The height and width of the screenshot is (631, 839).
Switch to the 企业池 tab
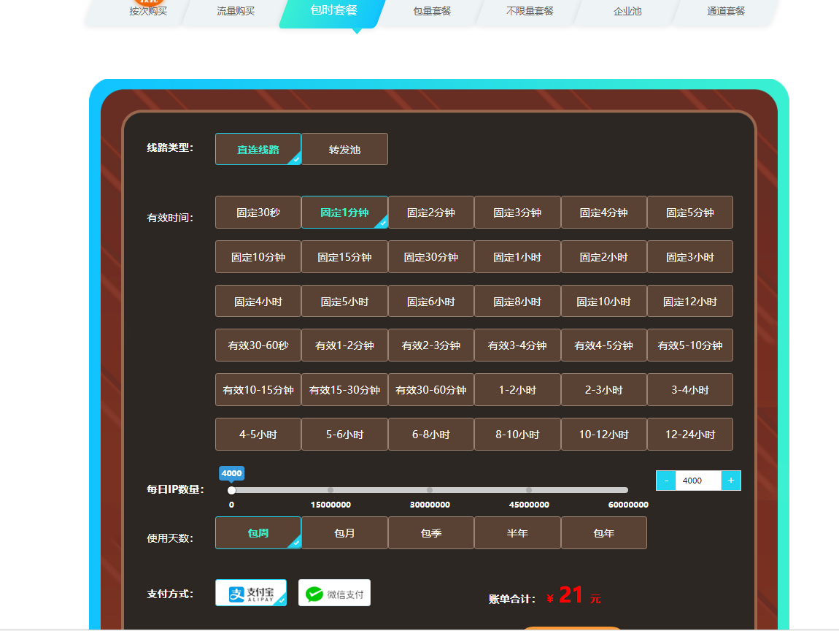click(627, 11)
